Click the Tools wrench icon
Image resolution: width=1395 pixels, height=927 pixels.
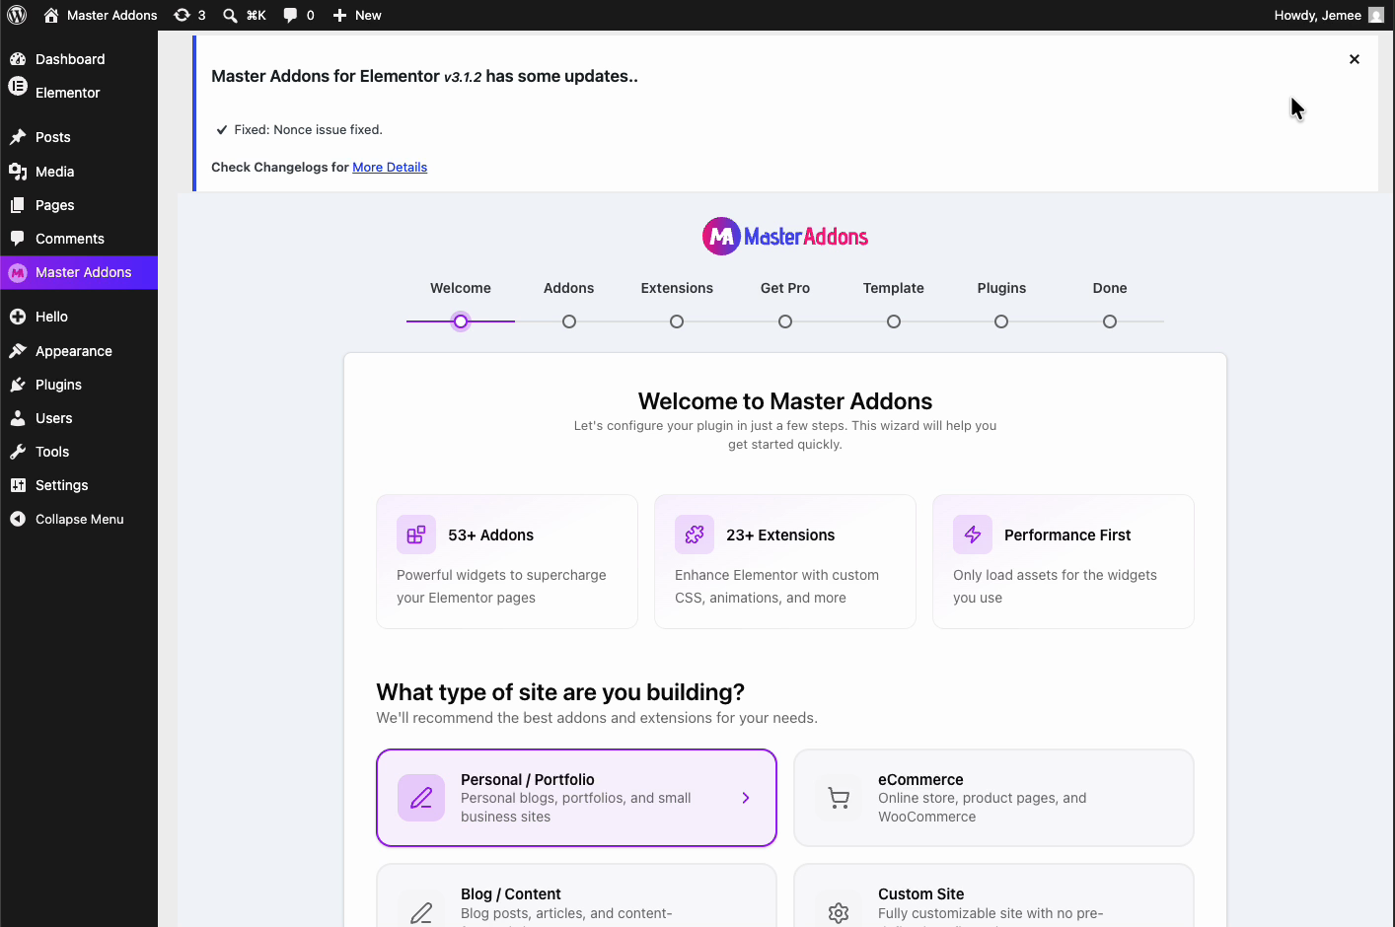pos(18,452)
